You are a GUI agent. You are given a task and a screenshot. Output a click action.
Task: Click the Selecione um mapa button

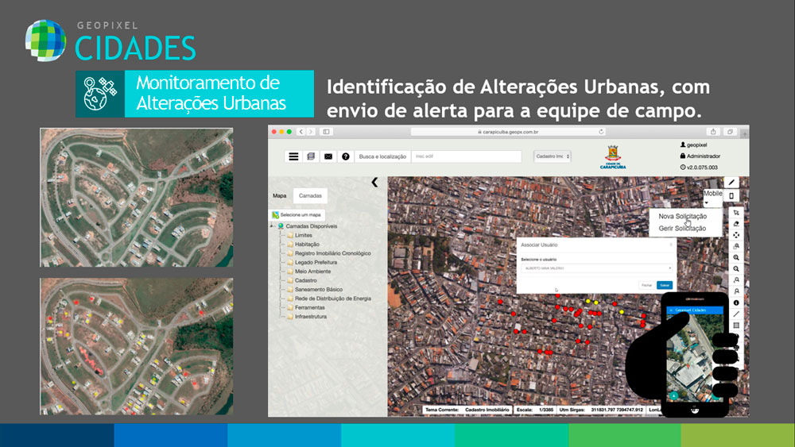click(297, 214)
